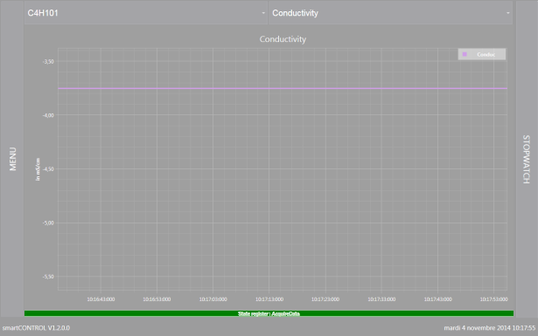This screenshot has height=336, width=538.
Task: Click the in mS/cm axis unit label
Action: click(x=38, y=169)
